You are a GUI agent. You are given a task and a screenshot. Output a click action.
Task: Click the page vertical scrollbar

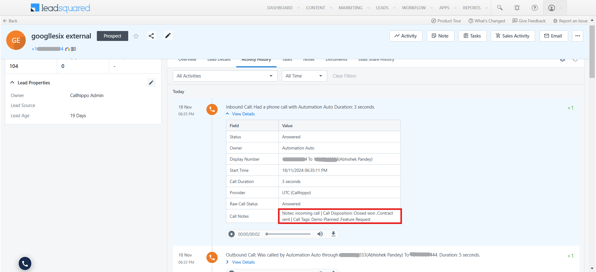(x=592, y=51)
